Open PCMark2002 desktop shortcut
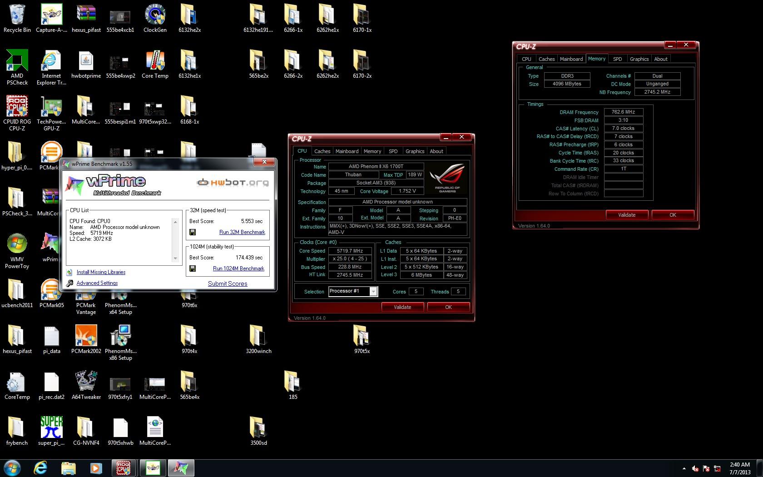 (x=86, y=340)
